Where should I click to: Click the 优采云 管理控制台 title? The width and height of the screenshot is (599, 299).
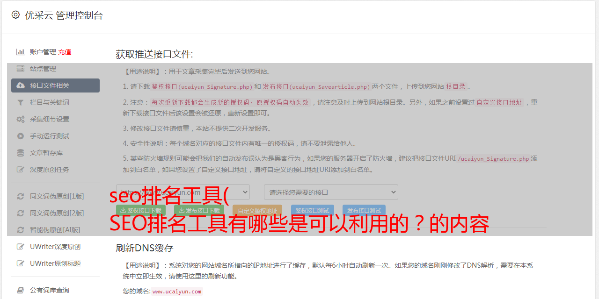coord(64,15)
